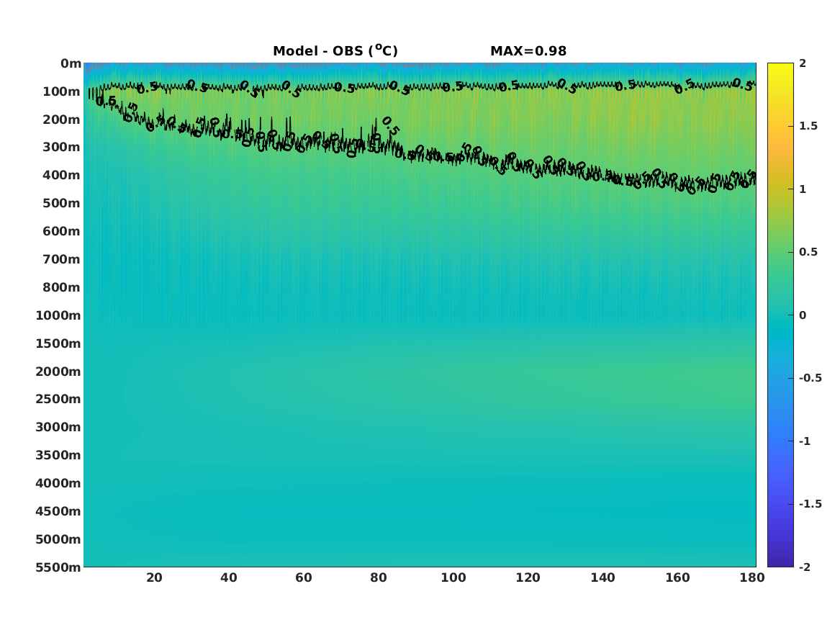Screen dimensions: 840x630
Task: Click the colorbar tick label '-2'
Action: tap(805, 567)
